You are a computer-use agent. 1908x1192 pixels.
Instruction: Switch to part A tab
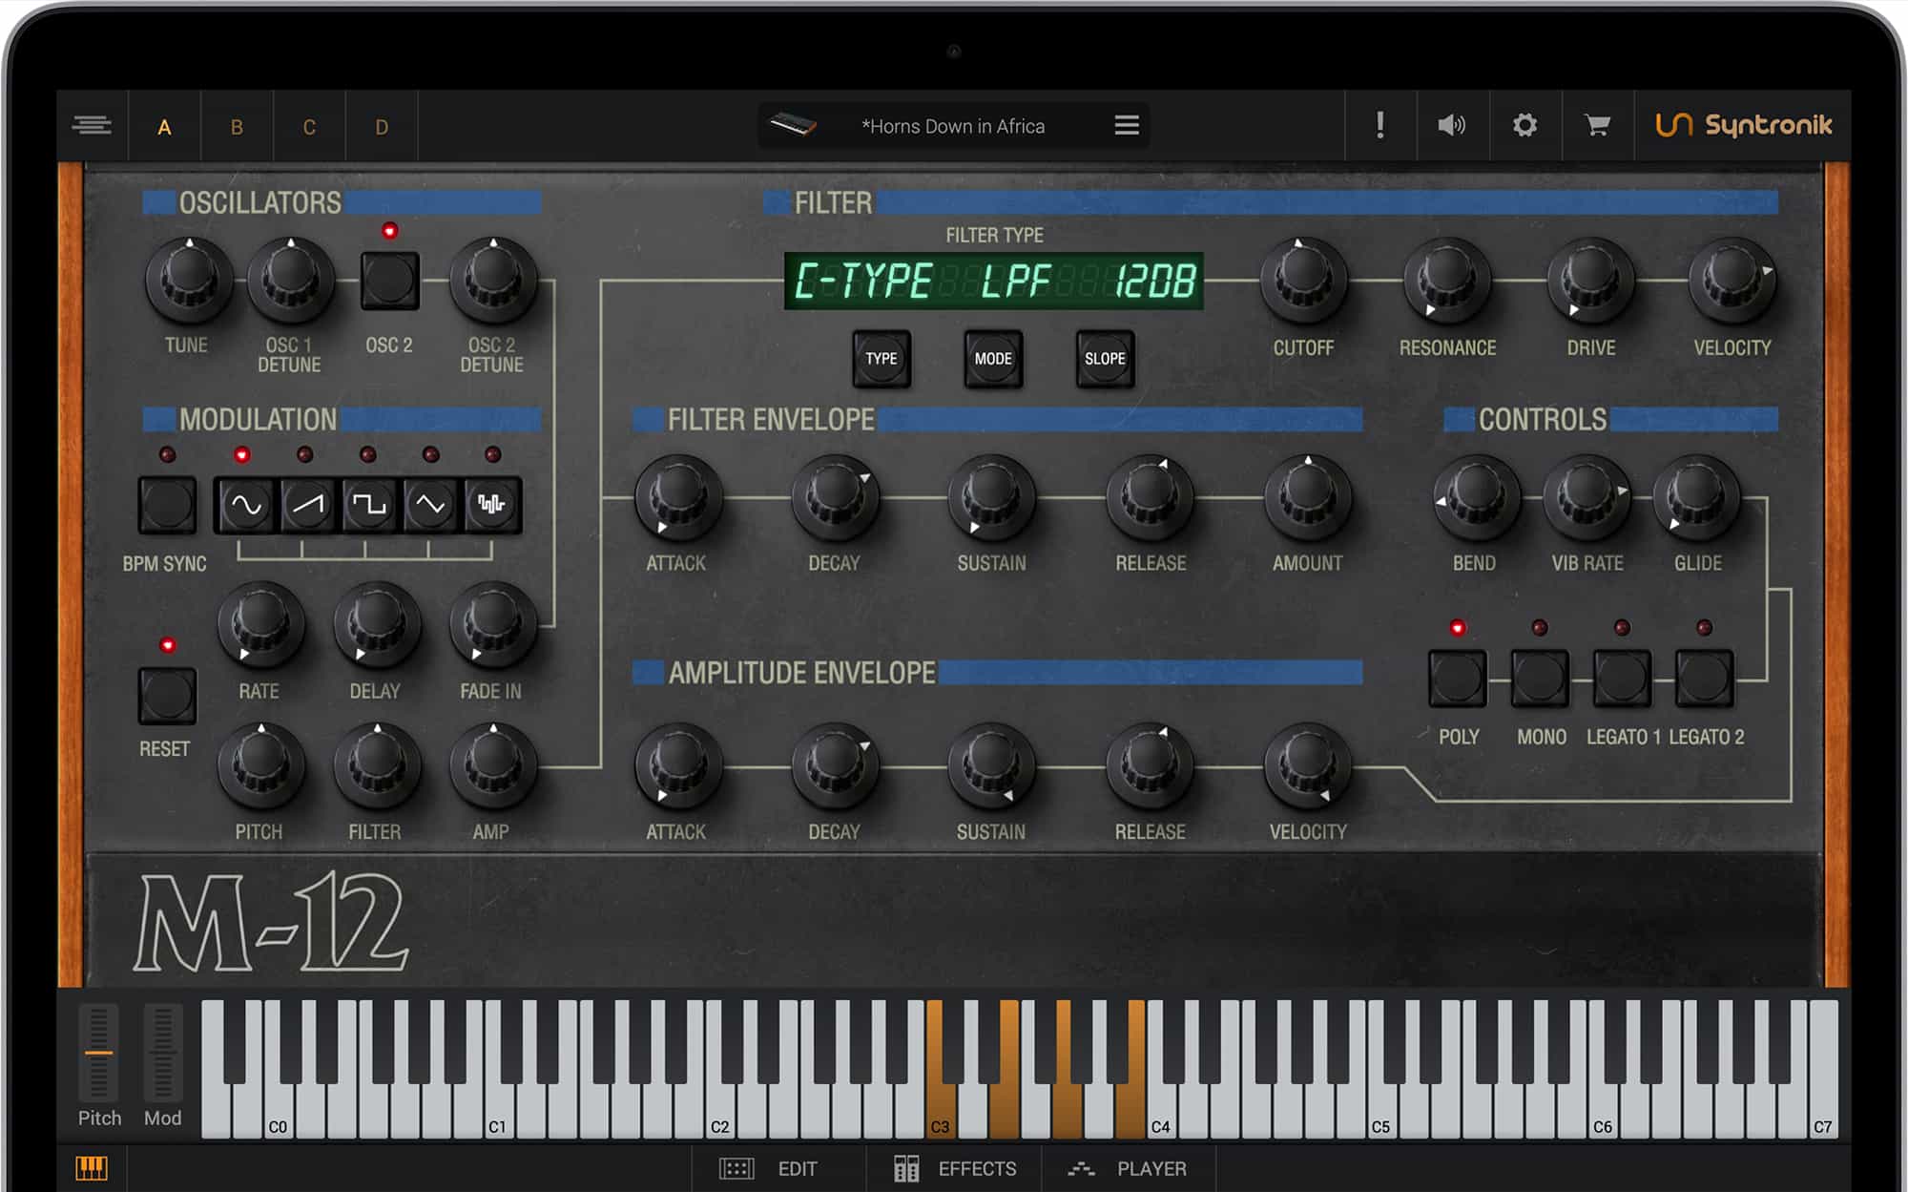tap(164, 127)
